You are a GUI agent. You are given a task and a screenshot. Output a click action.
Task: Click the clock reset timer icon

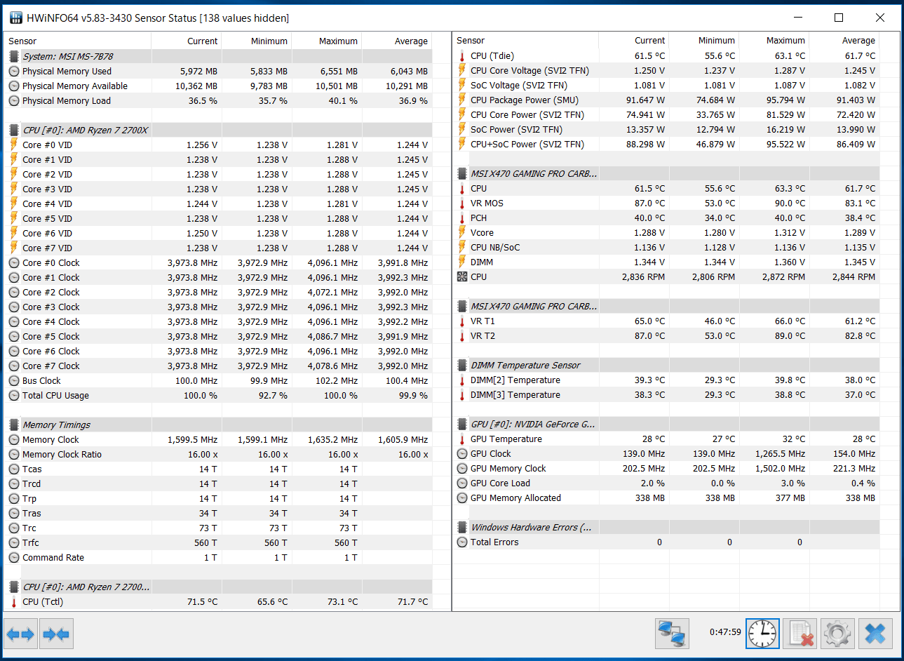(762, 634)
